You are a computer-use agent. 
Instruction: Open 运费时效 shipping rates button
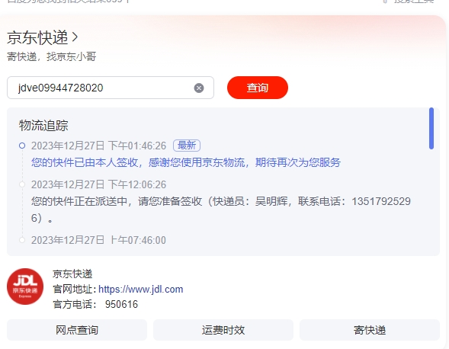pos(223,330)
